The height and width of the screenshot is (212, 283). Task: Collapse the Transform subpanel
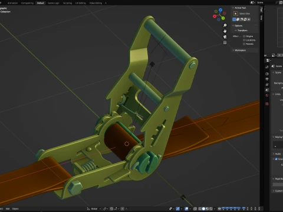pyautogui.click(x=236, y=31)
